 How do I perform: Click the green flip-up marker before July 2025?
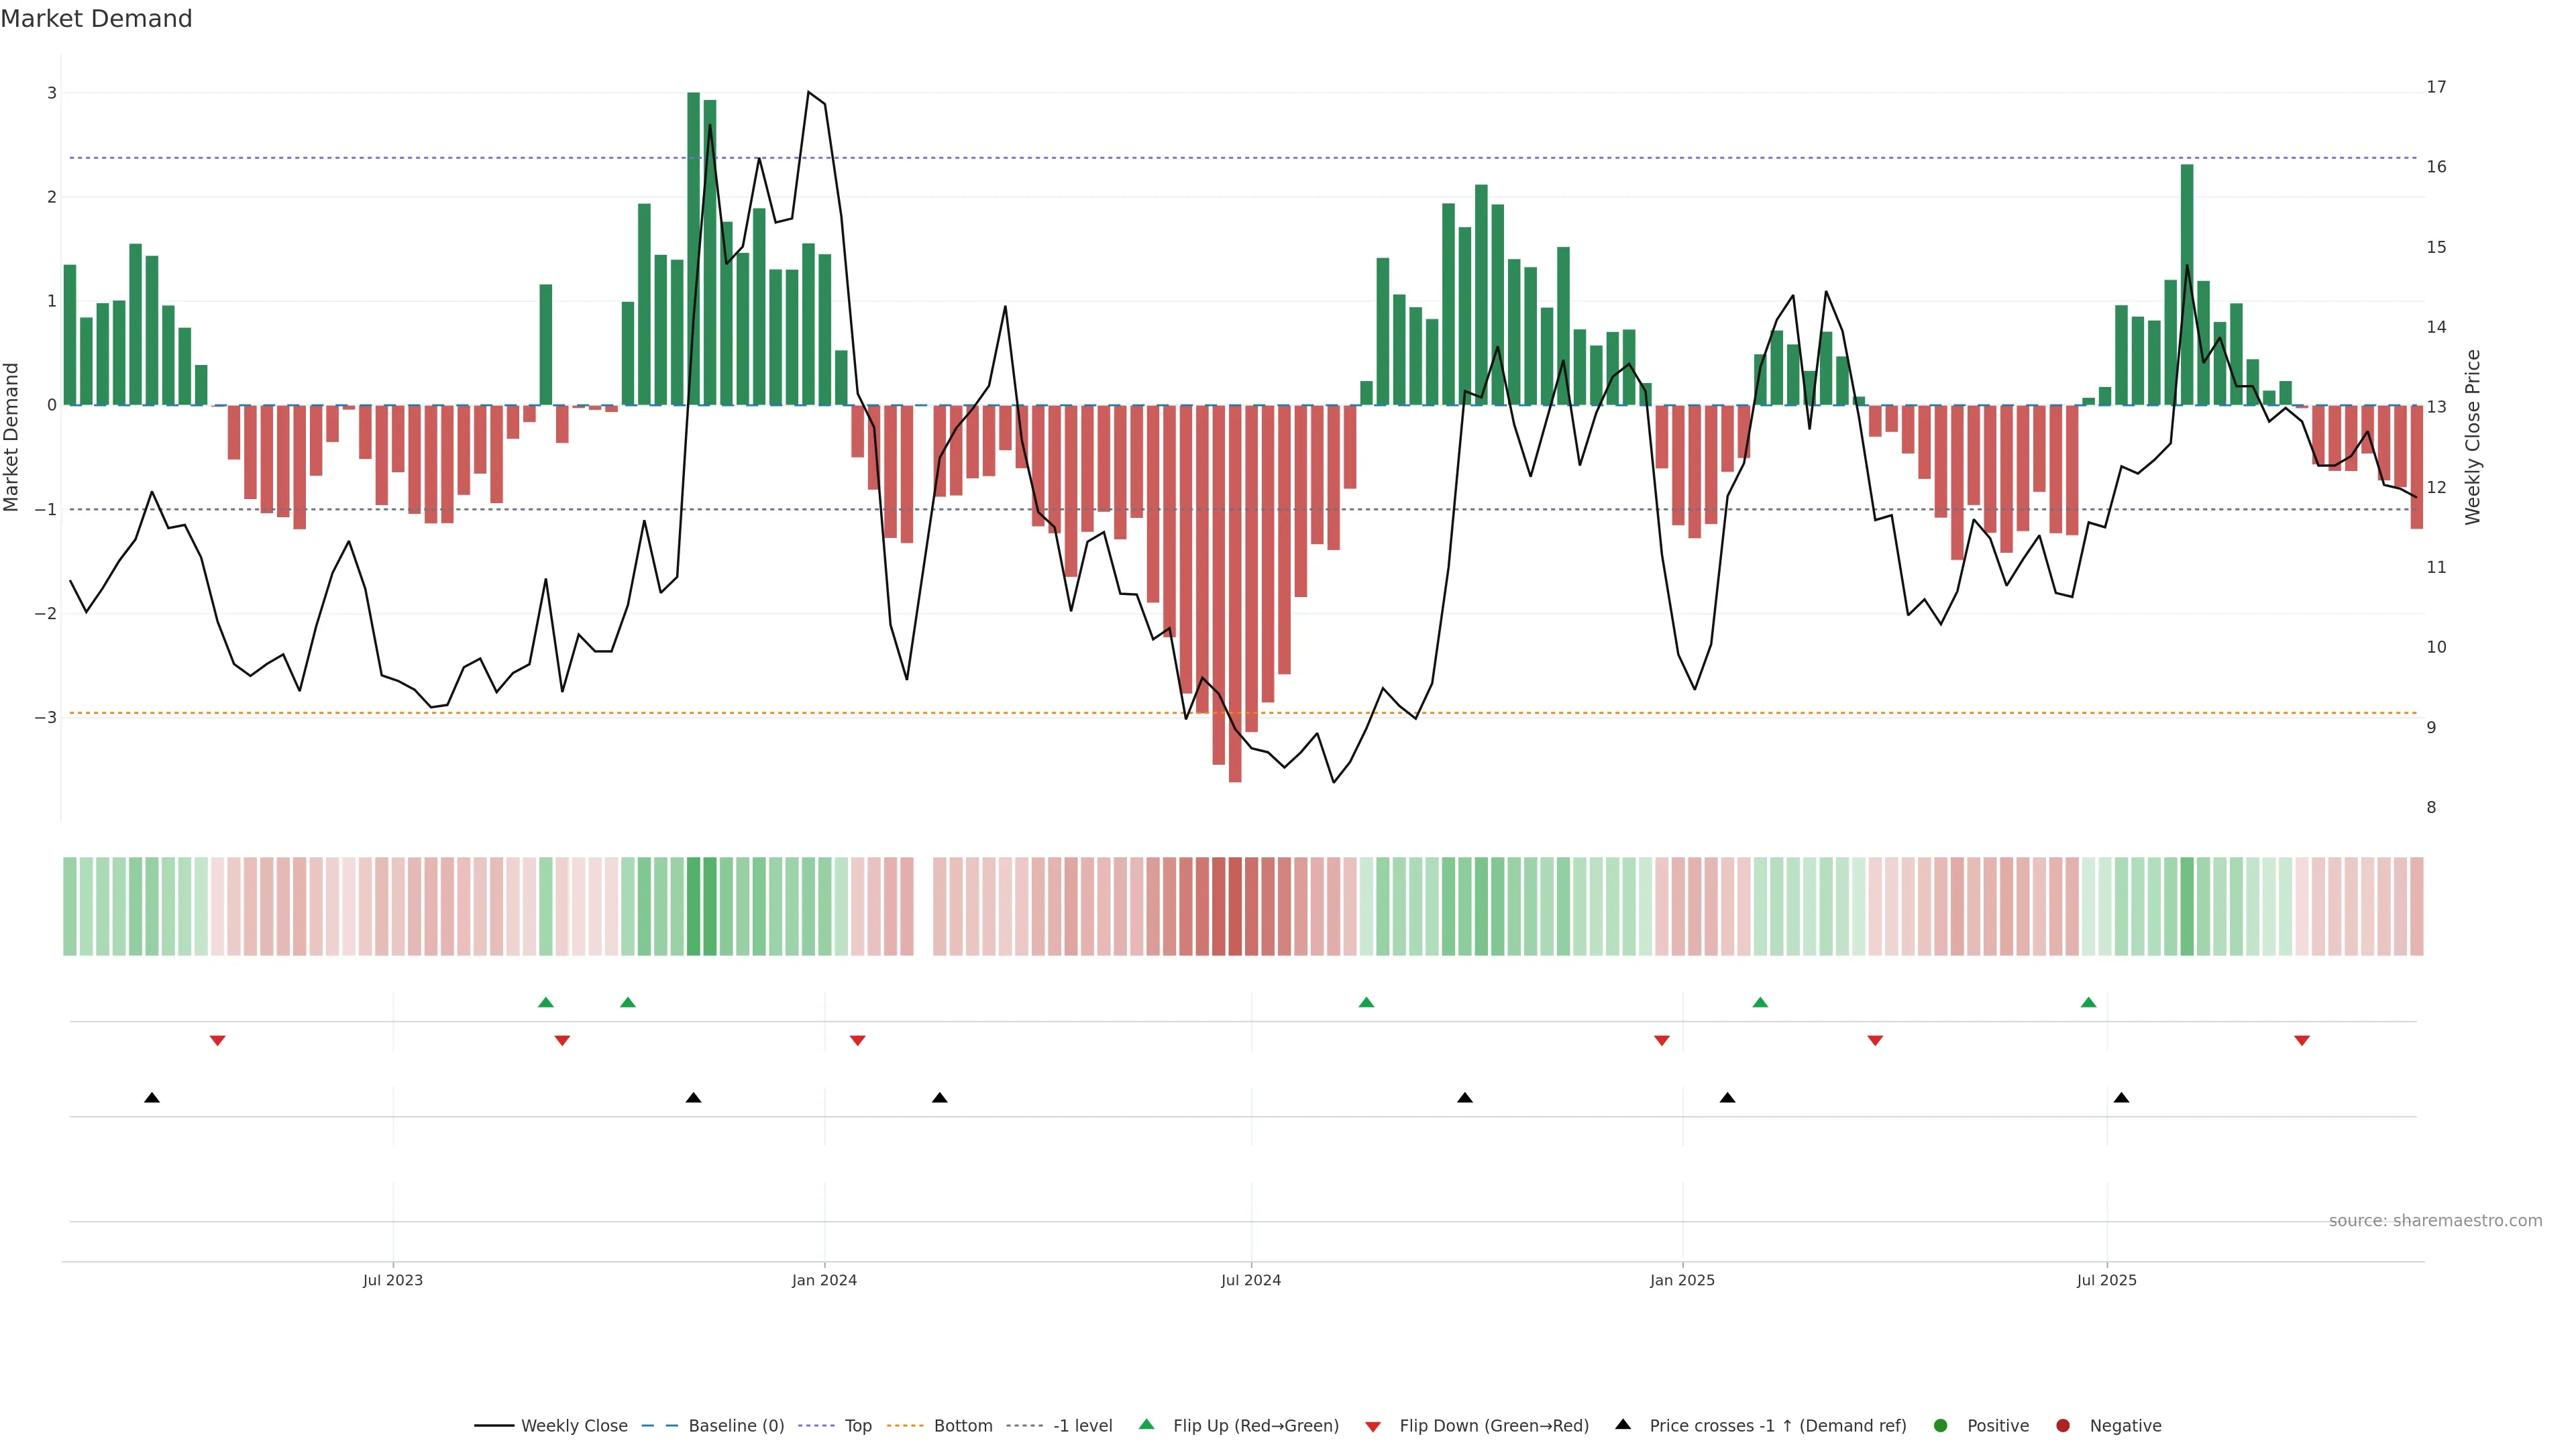click(x=2088, y=1002)
